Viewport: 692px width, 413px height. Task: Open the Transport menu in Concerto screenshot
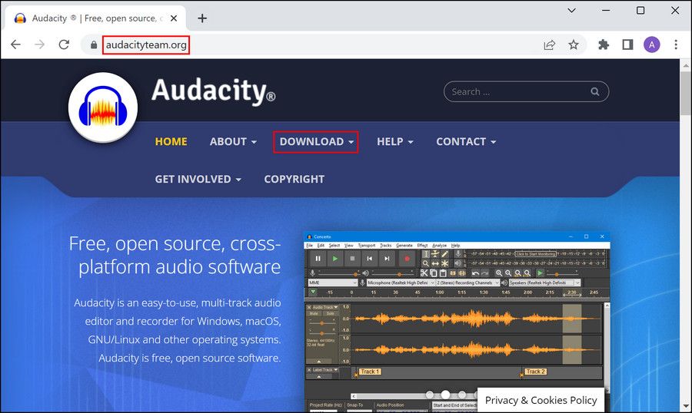(x=366, y=246)
